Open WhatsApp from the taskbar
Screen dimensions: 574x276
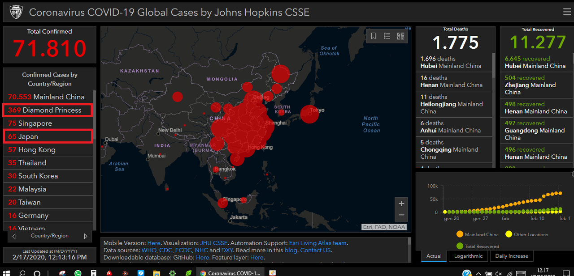[78, 272]
